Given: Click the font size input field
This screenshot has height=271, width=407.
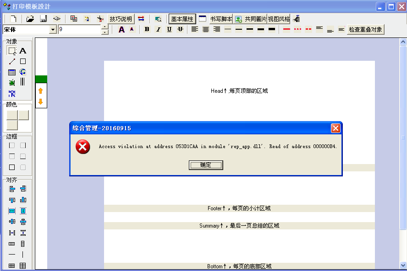Looking at the screenshot, I should pos(79,30).
